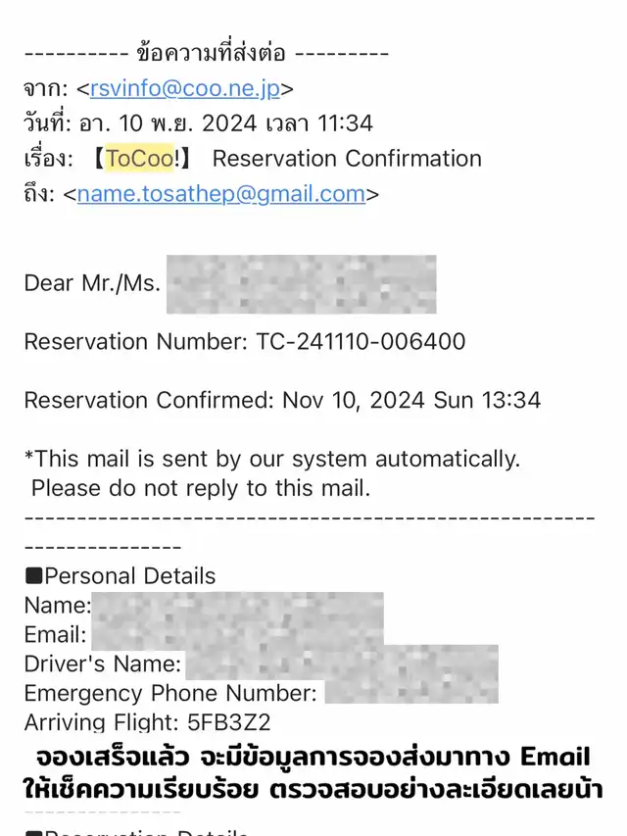Viewport: 627px width, 836px height.
Task: Click the blurred Emergency Phone Number value
Action: point(411,694)
